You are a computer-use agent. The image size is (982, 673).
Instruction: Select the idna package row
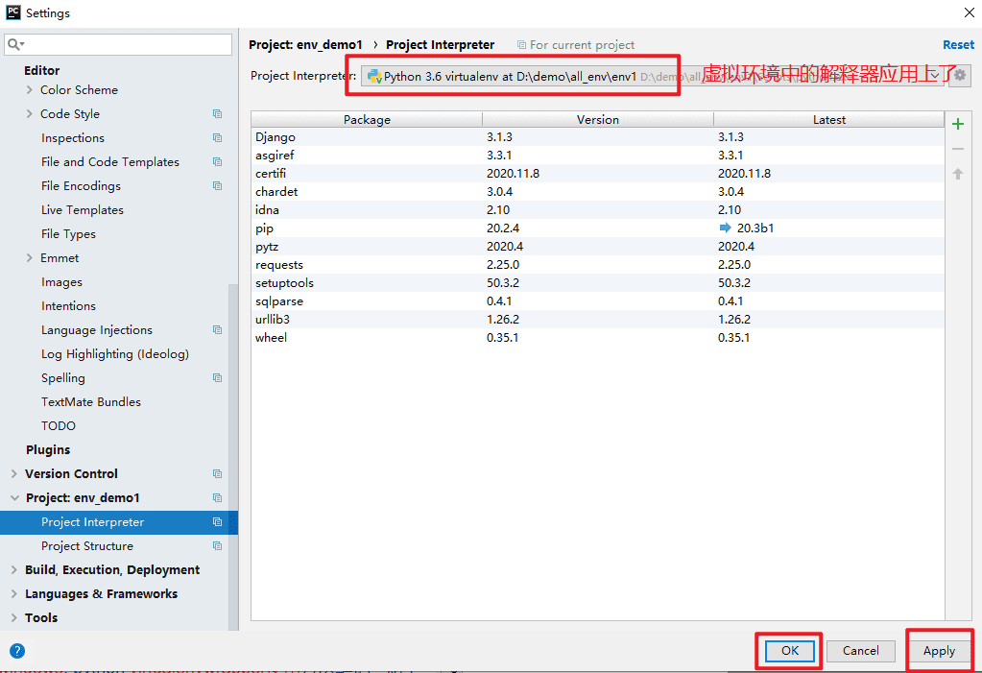(x=597, y=209)
